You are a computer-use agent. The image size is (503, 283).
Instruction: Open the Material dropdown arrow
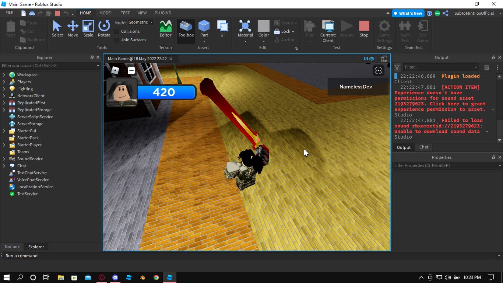click(x=245, y=41)
